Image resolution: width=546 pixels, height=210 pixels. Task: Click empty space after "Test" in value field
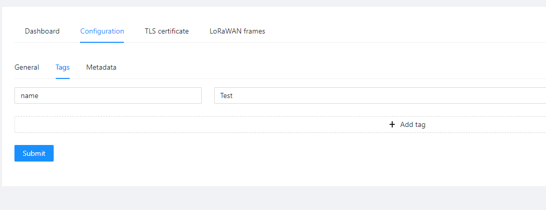pyautogui.click(x=383, y=95)
